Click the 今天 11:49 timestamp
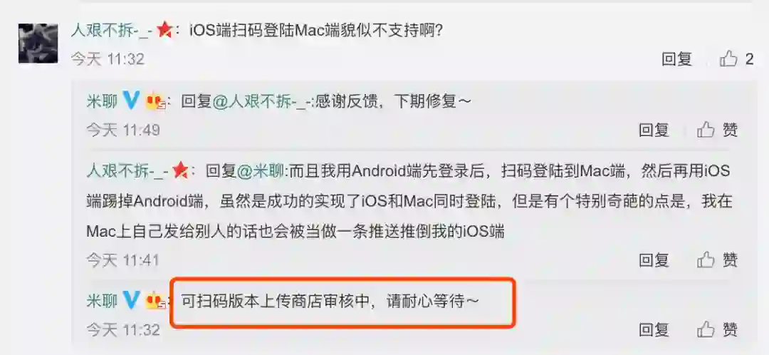Image resolution: width=769 pixels, height=355 pixels. click(123, 130)
